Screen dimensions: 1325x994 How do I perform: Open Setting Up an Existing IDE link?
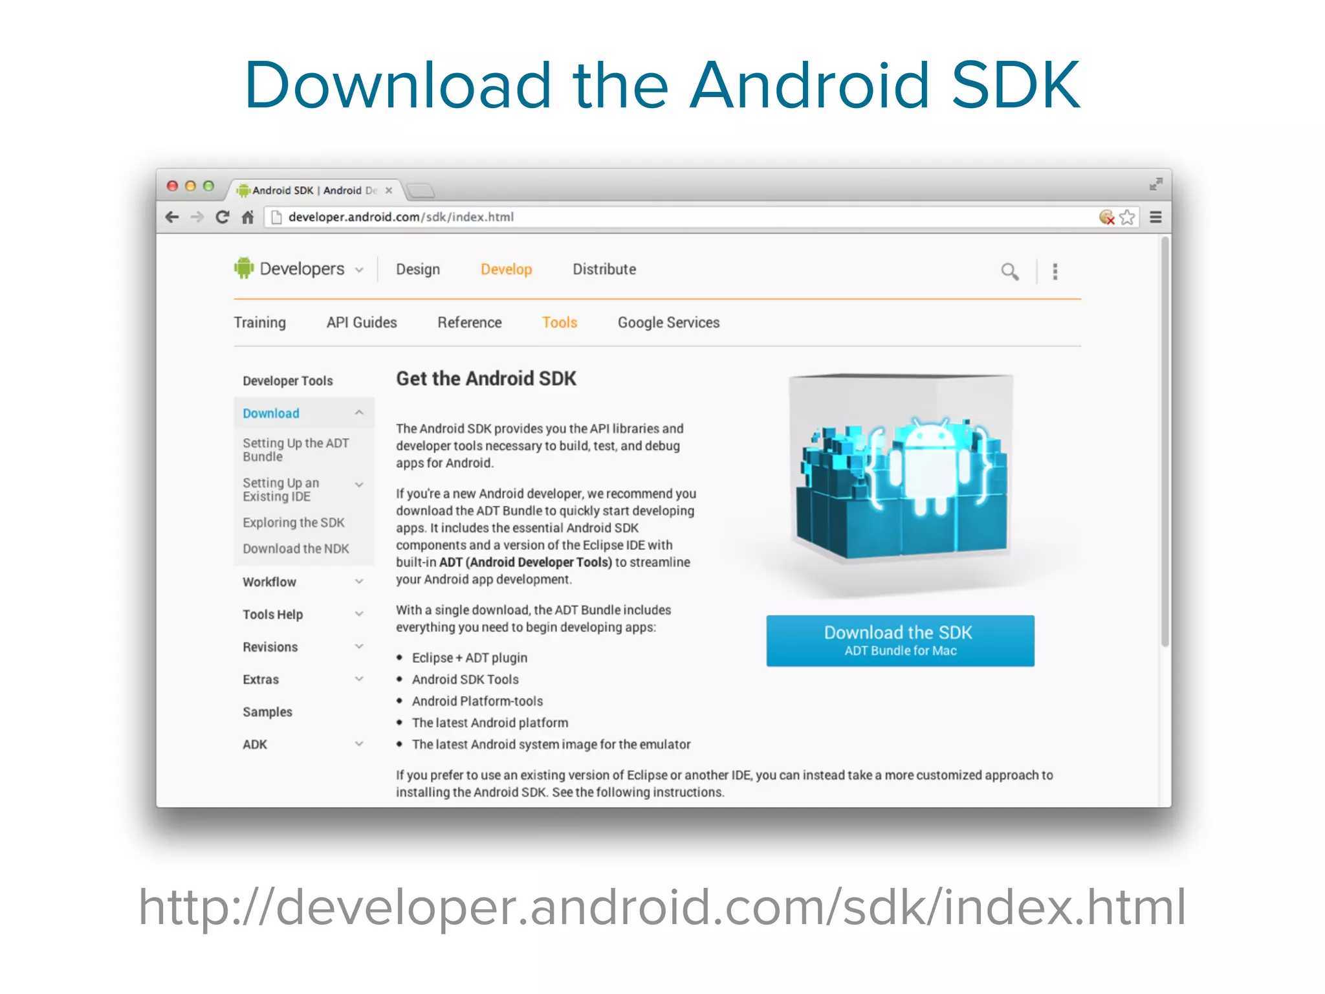pyautogui.click(x=281, y=490)
